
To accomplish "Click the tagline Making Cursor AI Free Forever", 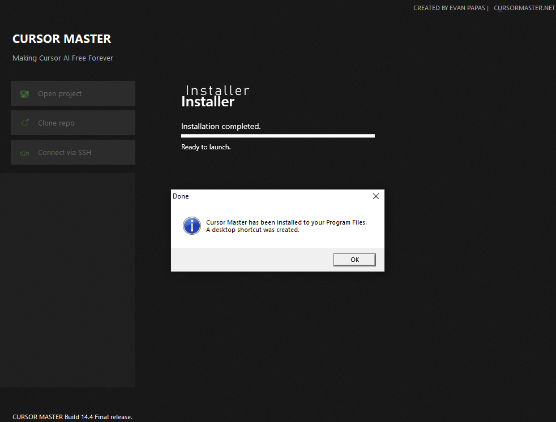I will pyautogui.click(x=63, y=58).
